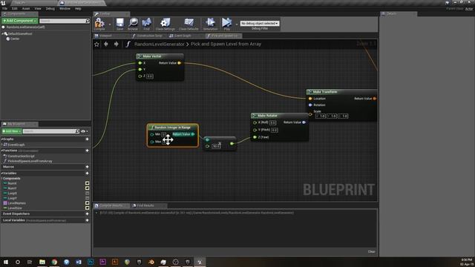
Task: Click the Make Rotator Z (Yaw) input pin
Action: click(255, 137)
